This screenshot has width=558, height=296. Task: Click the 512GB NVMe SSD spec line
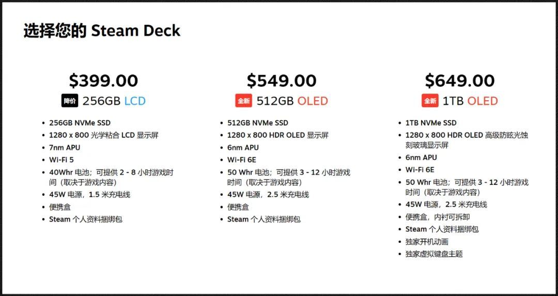click(258, 123)
